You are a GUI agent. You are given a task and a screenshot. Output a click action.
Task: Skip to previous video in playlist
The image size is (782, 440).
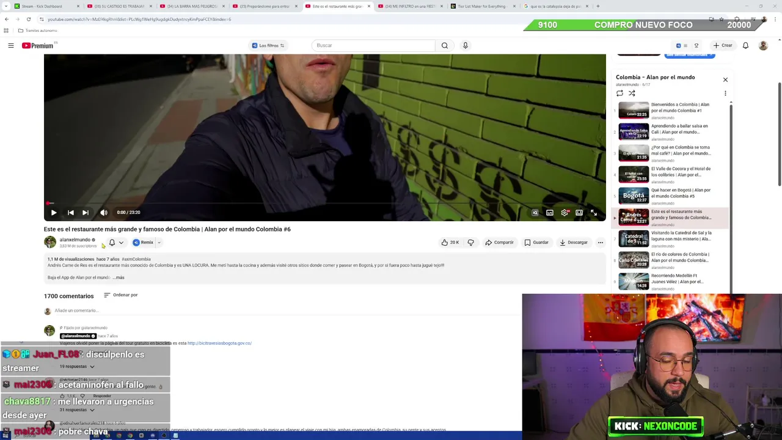point(70,213)
